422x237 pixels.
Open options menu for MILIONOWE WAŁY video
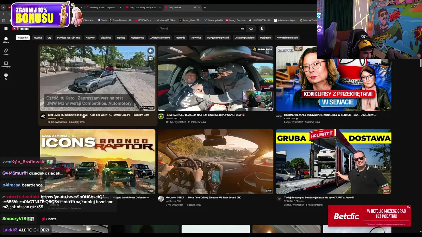click(390, 115)
